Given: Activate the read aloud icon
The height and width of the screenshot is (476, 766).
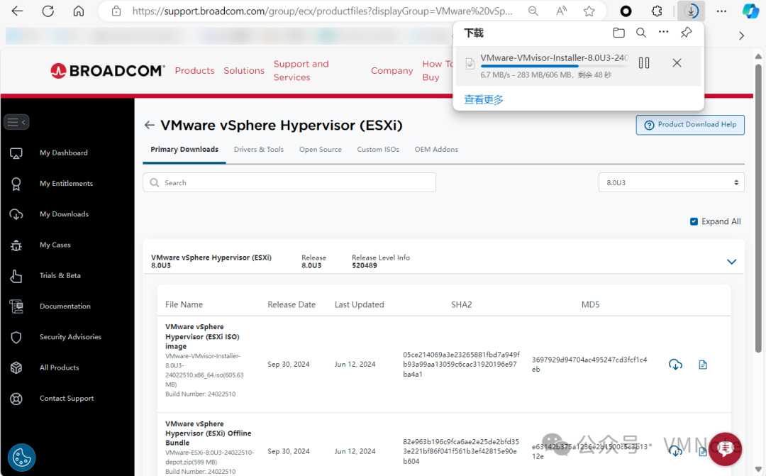Looking at the screenshot, I should click(x=561, y=11).
